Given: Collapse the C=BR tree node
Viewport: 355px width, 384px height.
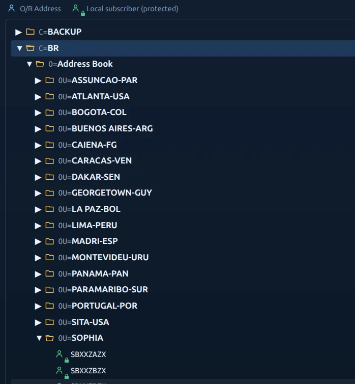Looking at the screenshot, I should (19, 48).
